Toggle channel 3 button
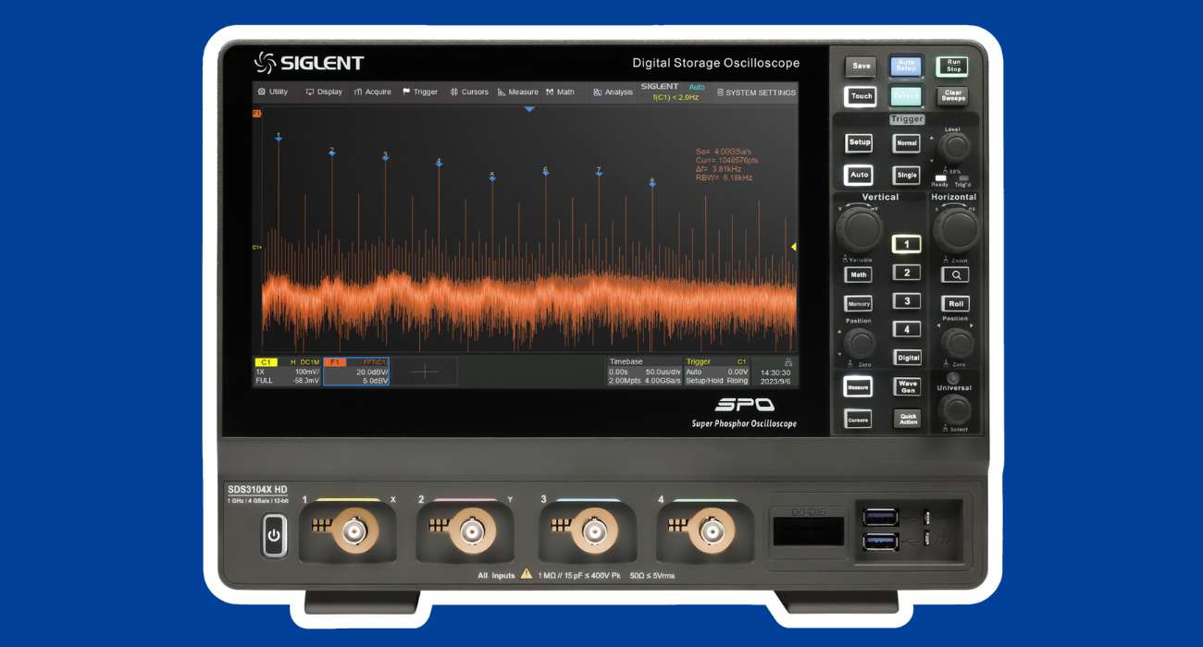1203x647 pixels. tap(906, 301)
